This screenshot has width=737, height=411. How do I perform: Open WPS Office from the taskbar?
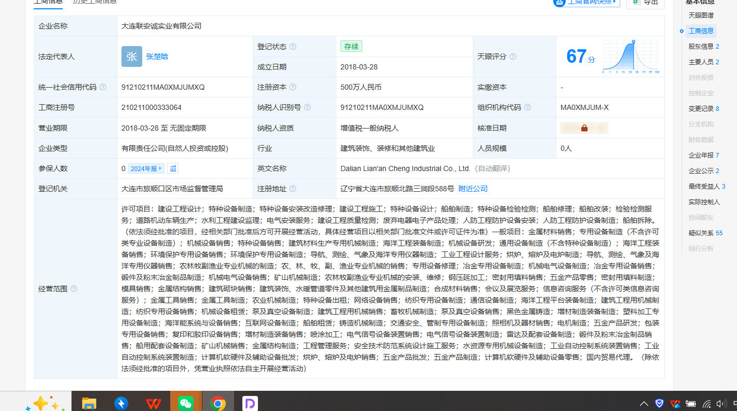click(153, 403)
